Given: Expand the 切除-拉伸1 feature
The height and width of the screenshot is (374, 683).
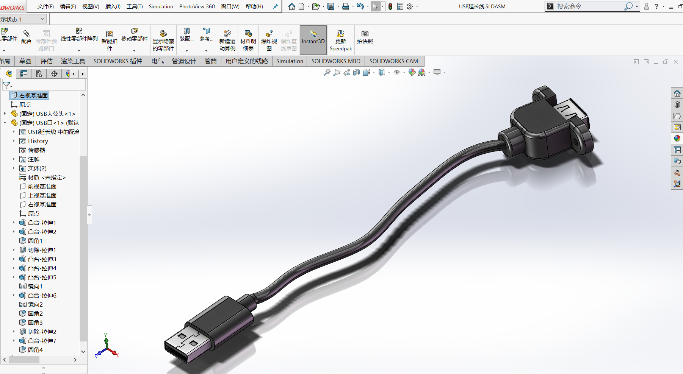Looking at the screenshot, I should tap(13, 250).
